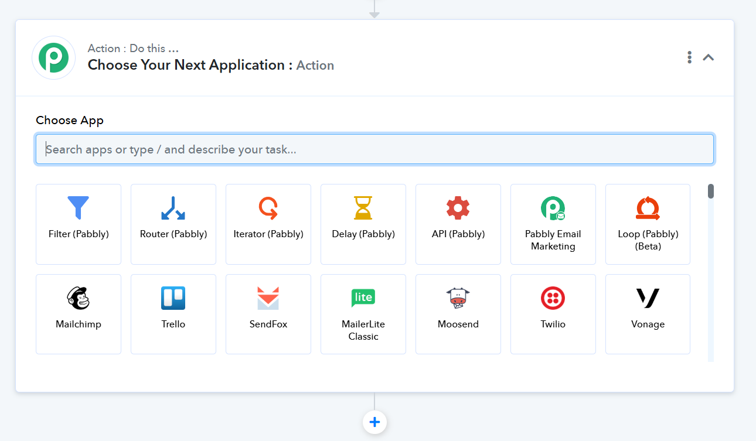Select Pabbly Email Marketing
The width and height of the screenshot is (756, 441).
(x=553, y=224)
